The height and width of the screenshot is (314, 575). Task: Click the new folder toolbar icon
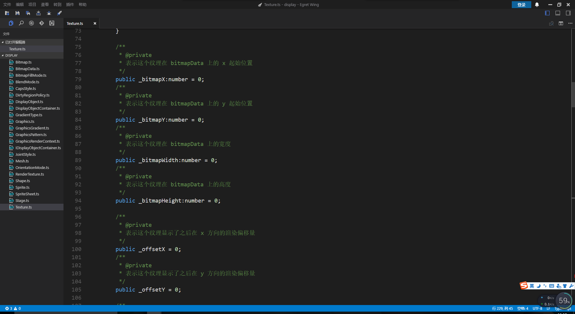tap(7, 13)
